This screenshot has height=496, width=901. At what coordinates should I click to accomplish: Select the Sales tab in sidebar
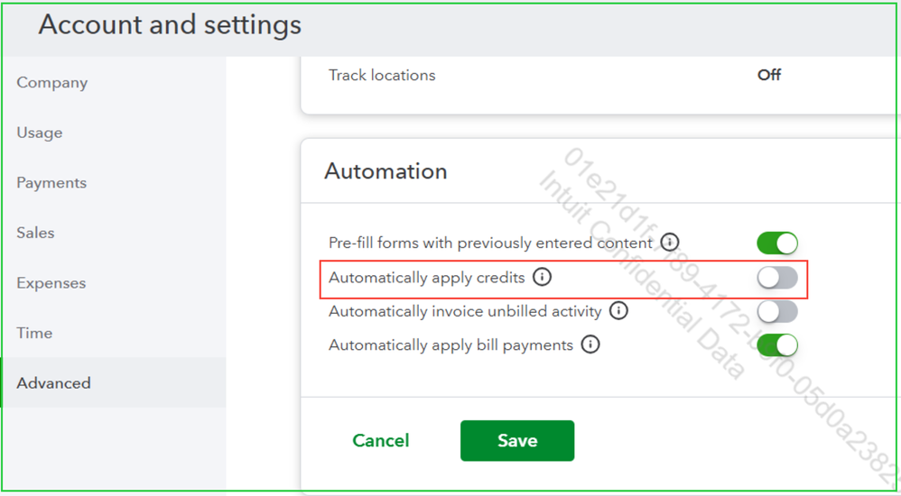pos(36,233)
